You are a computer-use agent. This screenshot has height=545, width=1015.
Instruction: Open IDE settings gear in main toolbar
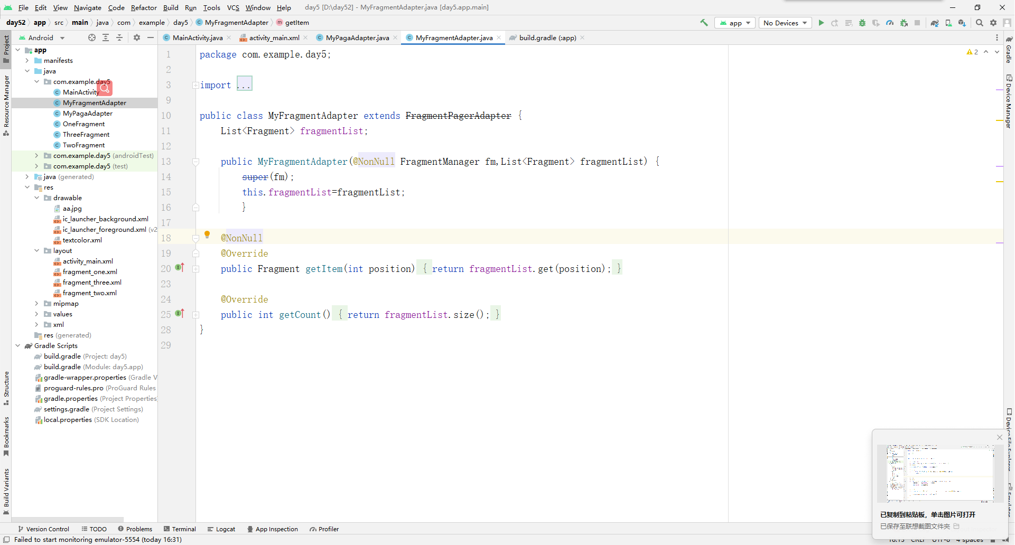993,23
